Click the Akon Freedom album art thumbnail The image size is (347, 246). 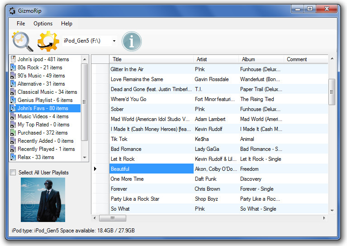point(43,200)
